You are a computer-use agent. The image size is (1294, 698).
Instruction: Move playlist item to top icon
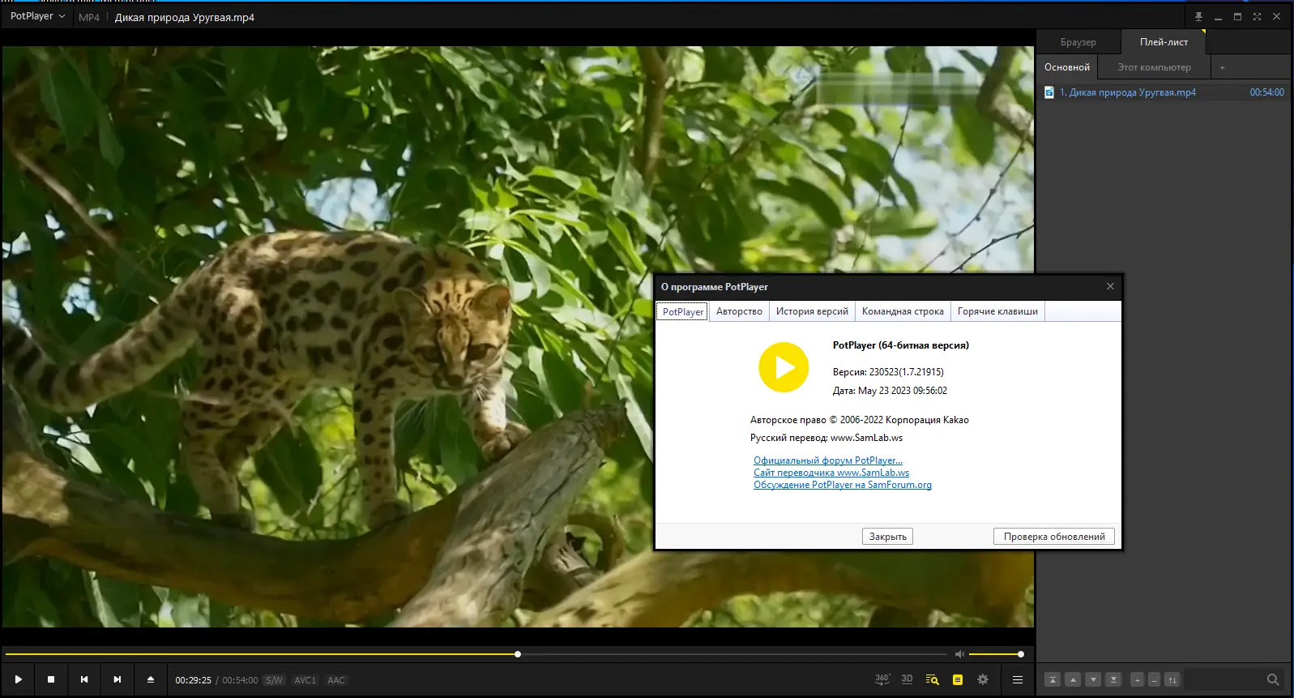pyautogui.click(x=1052, y=679)
